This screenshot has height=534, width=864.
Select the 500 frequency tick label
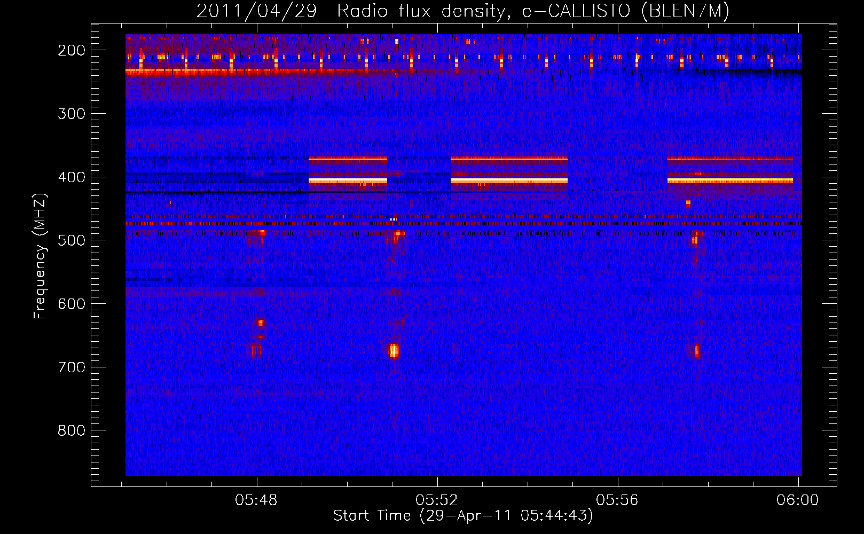point(72,240)
